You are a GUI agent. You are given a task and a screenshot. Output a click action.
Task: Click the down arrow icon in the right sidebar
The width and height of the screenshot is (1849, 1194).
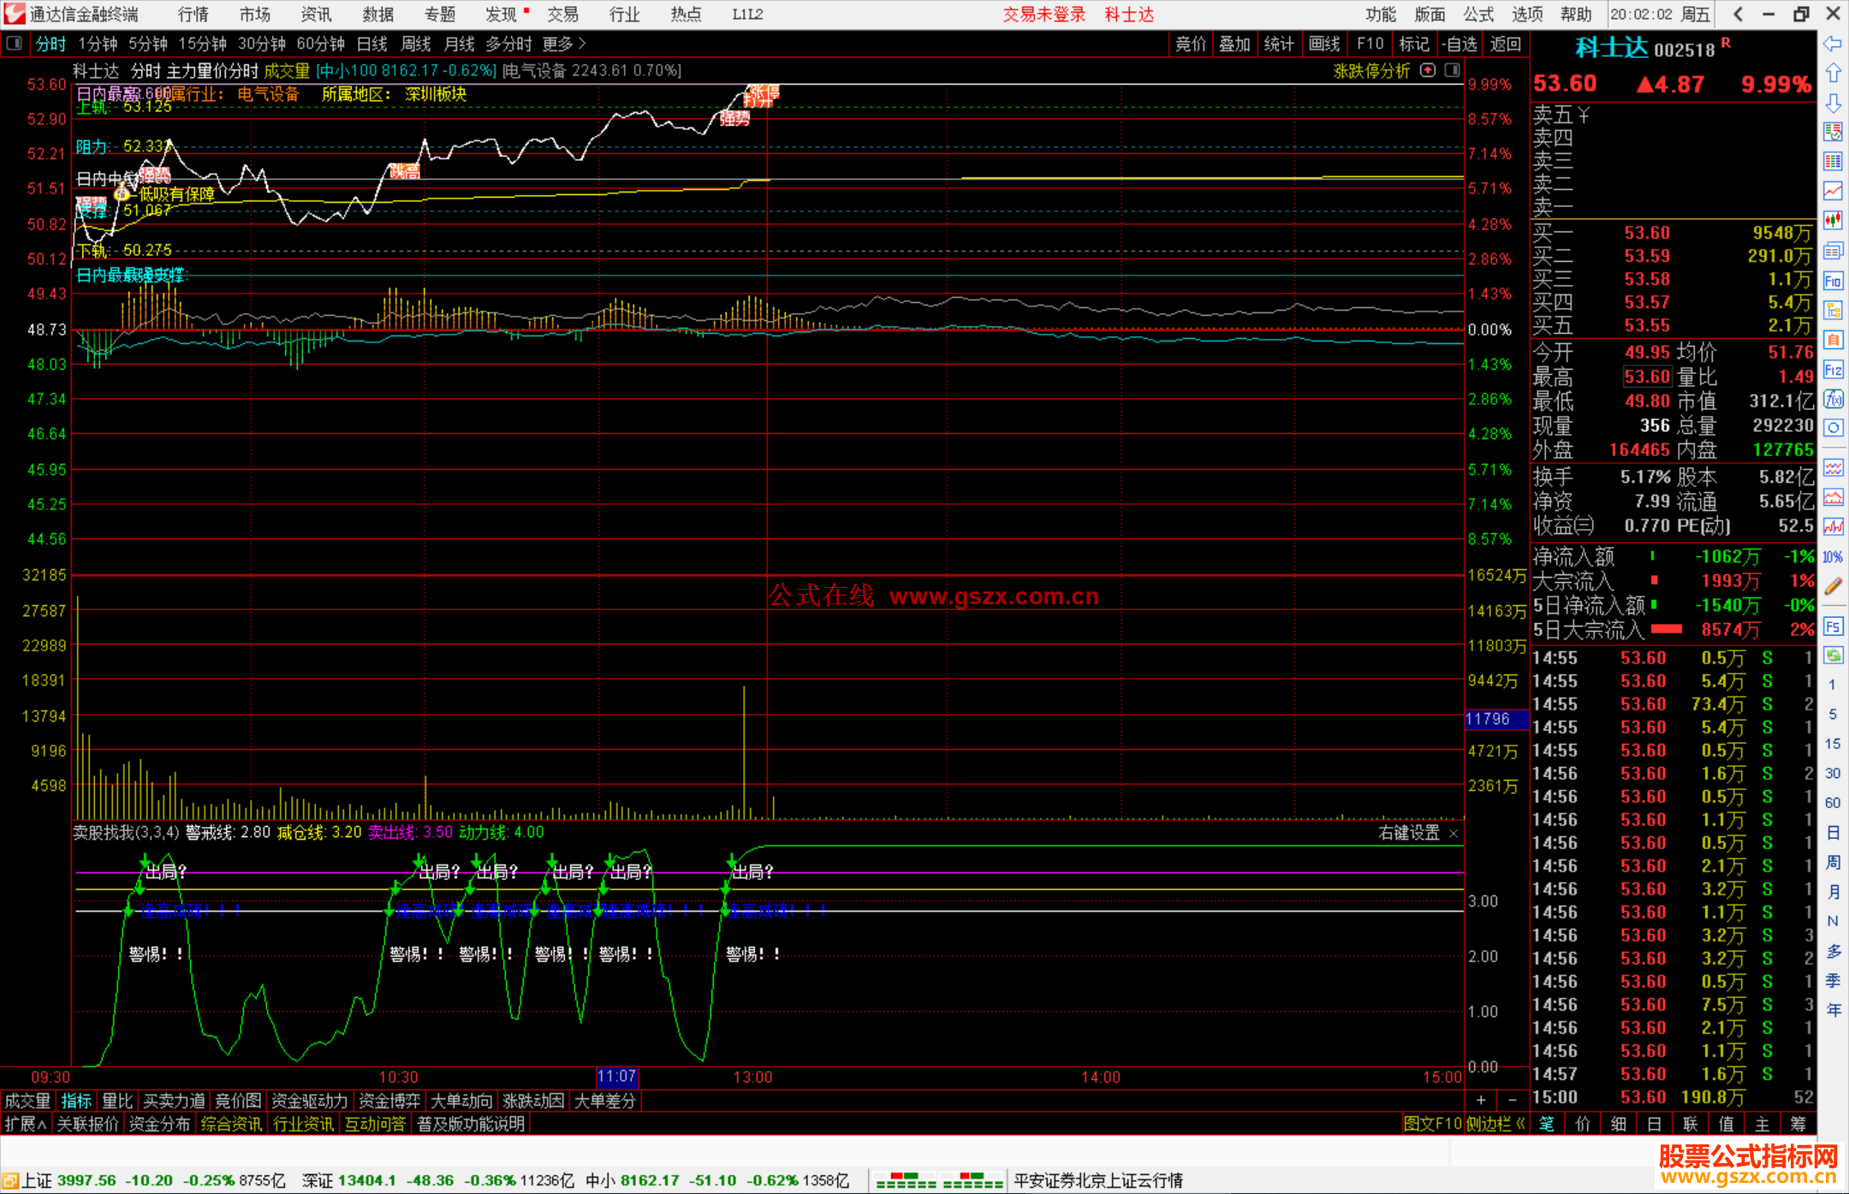coord(1833,103)
